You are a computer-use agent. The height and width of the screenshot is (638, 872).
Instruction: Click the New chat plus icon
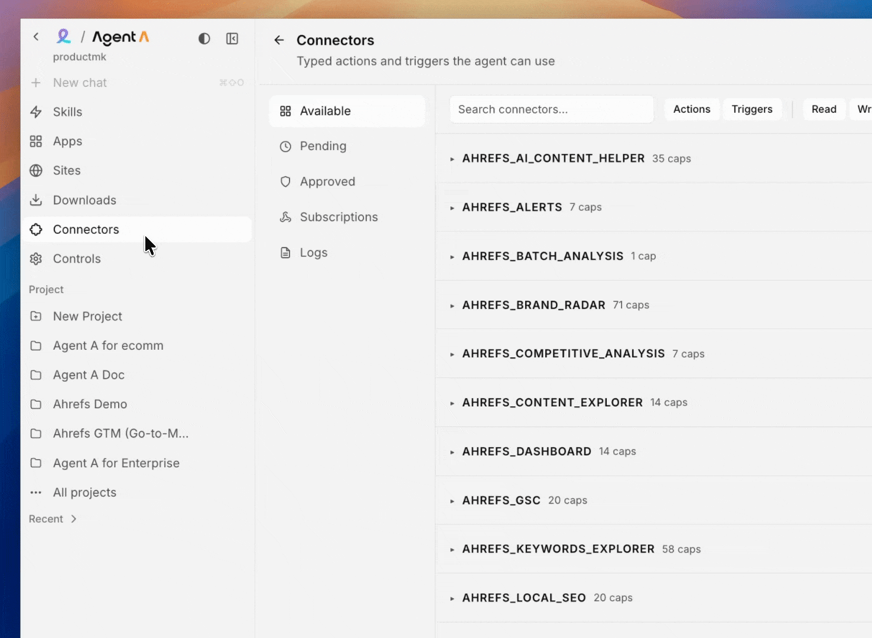click(36, 83)
